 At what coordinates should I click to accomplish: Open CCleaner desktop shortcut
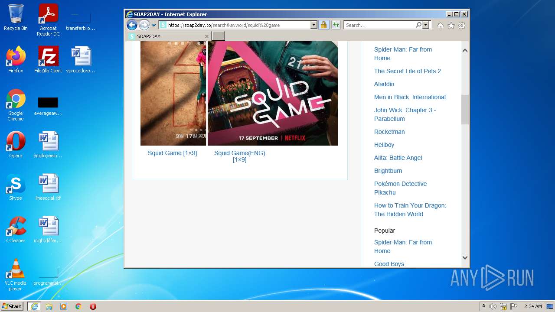pos(16,230)
